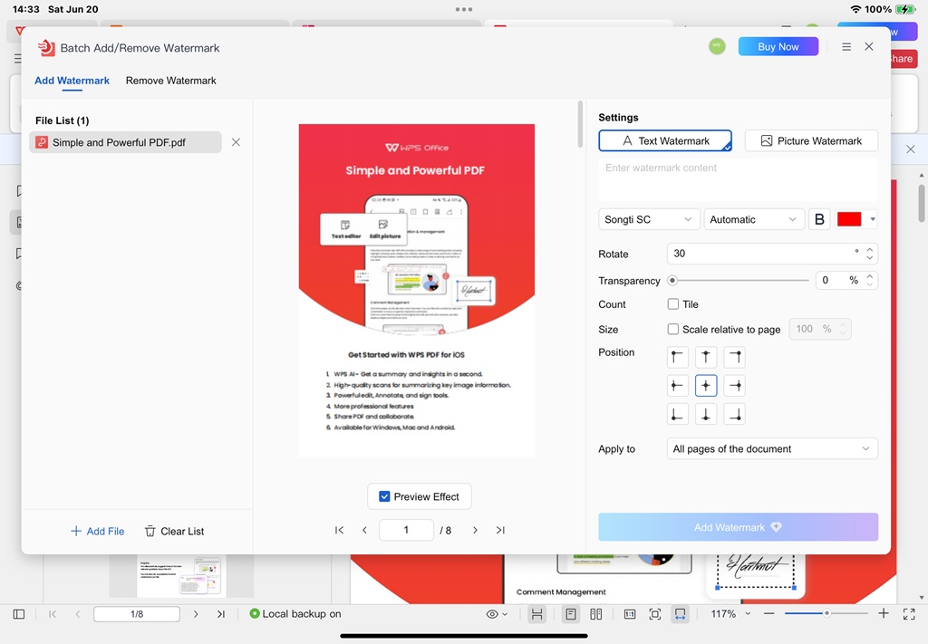Open the dialog hamburger menu

click(846, 47)
